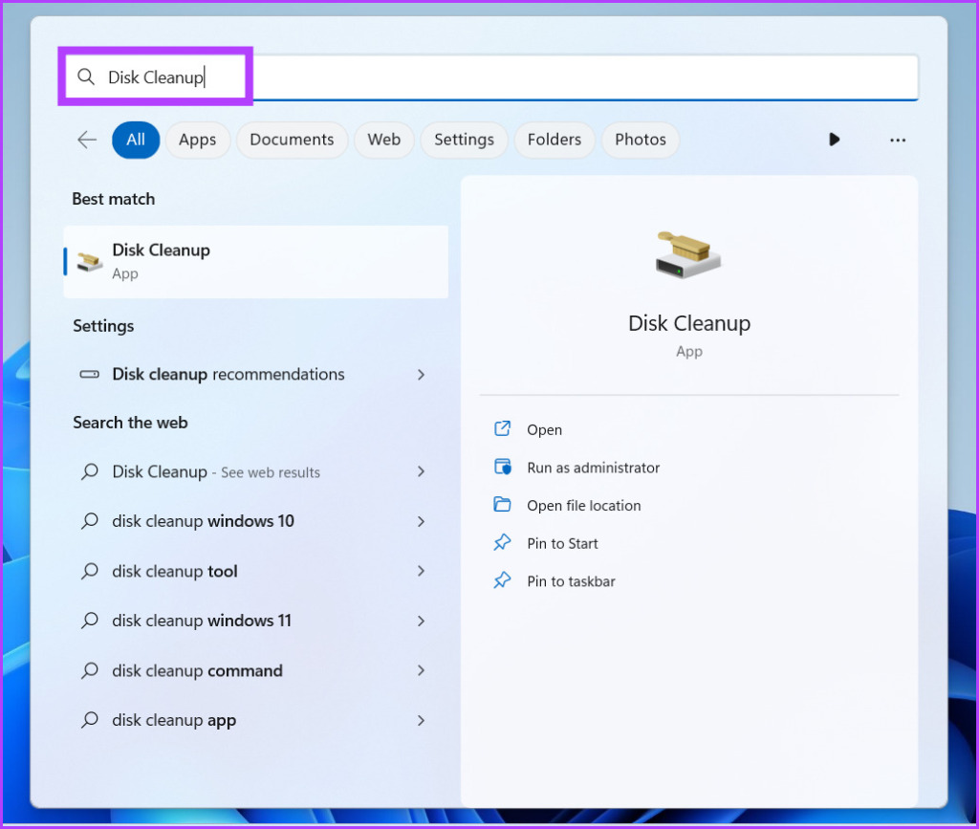Click the pin icon next to Pin to taskbar
979x829 pixels.
click(503, 580)
